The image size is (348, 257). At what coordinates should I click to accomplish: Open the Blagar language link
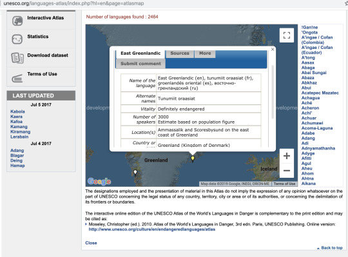[x=17, y=155]
